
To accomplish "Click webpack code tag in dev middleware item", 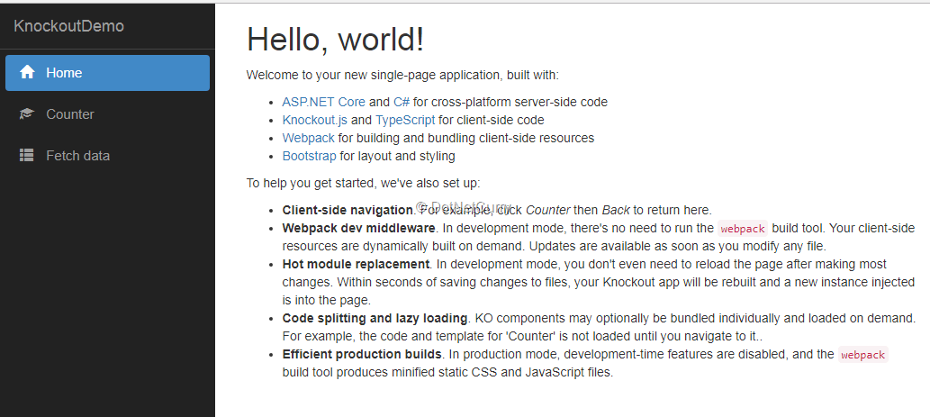I will (x=743, y=229).
